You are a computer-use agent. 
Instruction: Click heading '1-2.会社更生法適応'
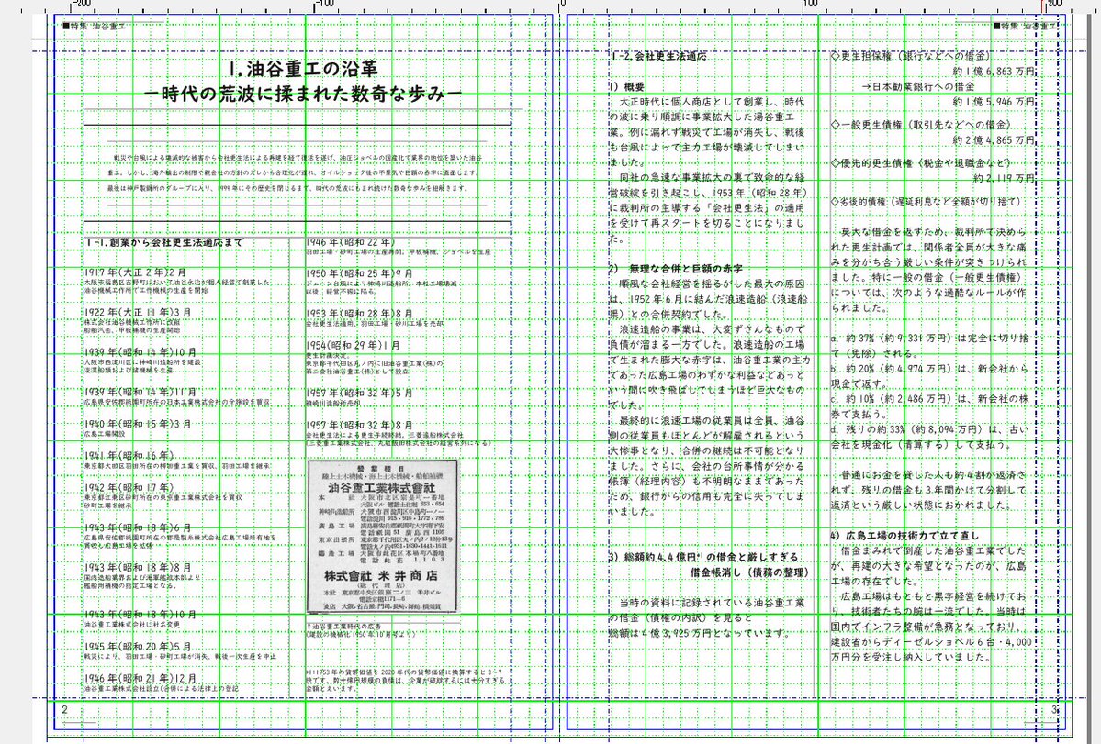click(x=657, y=56)
